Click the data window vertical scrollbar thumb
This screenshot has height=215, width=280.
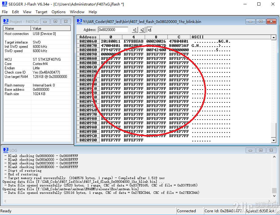pyautogui.click(x=273, y=130)
